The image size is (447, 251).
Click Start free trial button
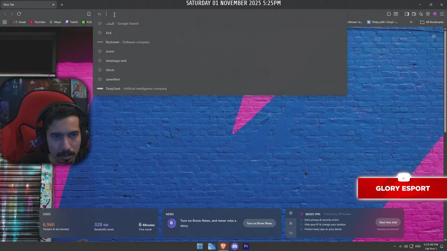pos(388,222)
